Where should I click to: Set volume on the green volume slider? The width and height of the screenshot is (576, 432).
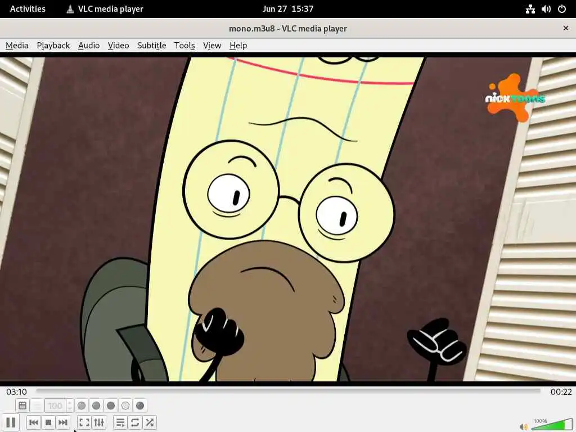(x=551, y=424)
